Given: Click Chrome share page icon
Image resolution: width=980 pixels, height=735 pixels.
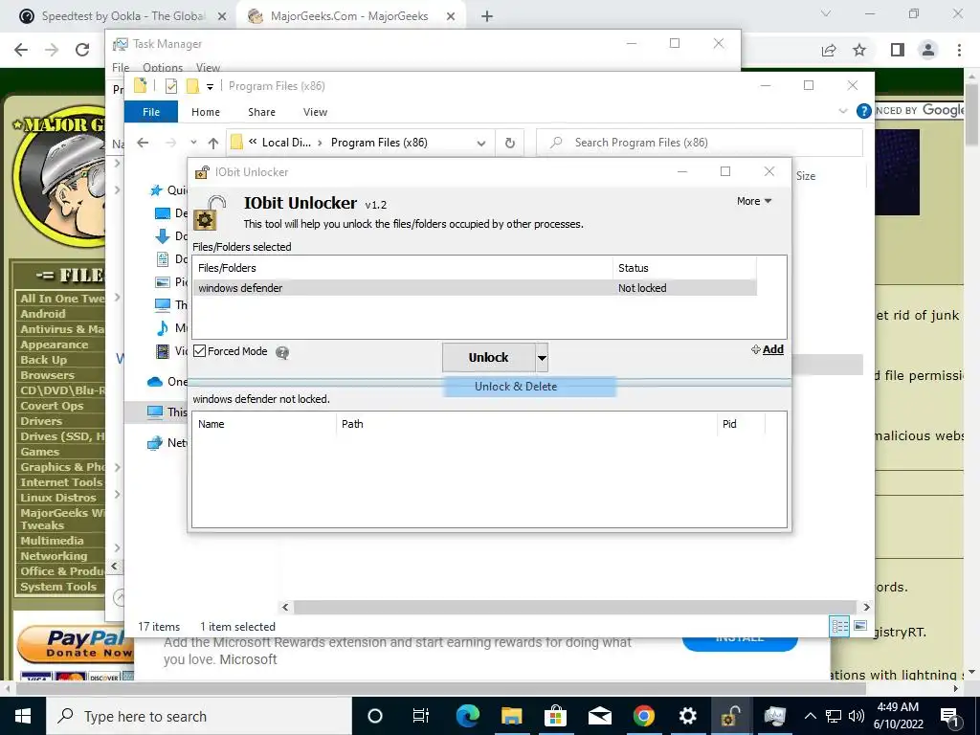Looking at the screenshot, I should (829, 50).
